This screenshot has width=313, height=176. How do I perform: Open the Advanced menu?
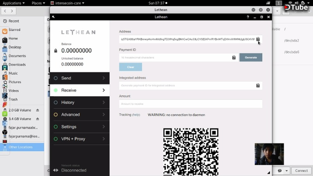80,114
